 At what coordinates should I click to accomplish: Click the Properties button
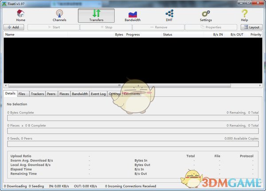(211, 27)
